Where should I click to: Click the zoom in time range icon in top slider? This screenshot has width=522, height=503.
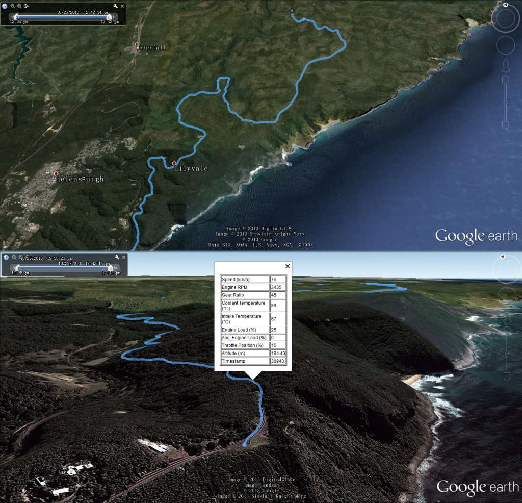(x=19, y=6)
